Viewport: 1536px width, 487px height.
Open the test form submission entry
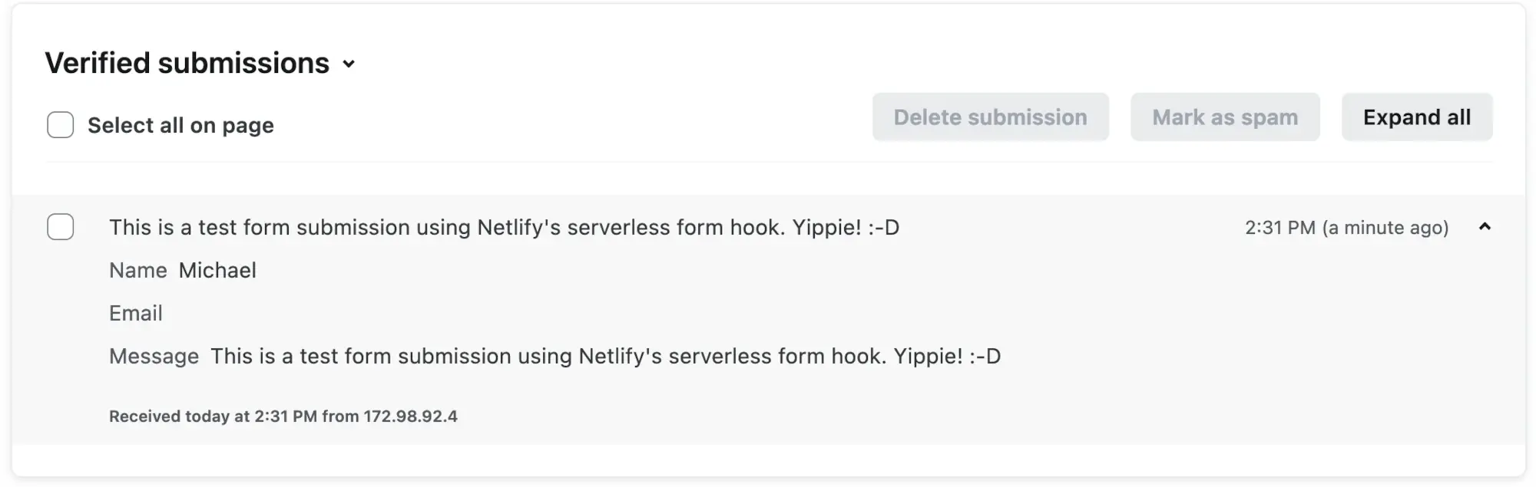[x=505, y=227]
